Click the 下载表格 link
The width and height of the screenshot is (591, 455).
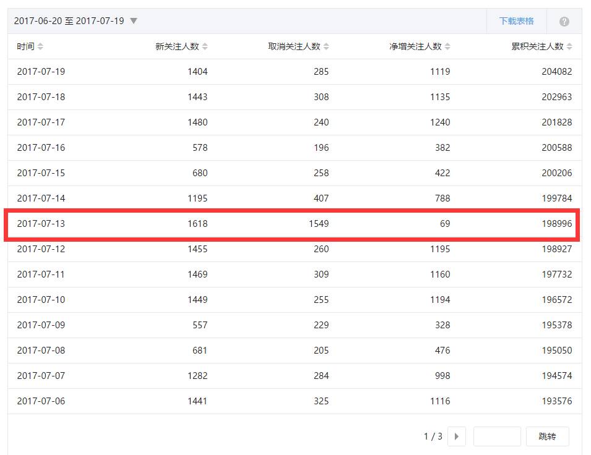click(x=516, y=21)
